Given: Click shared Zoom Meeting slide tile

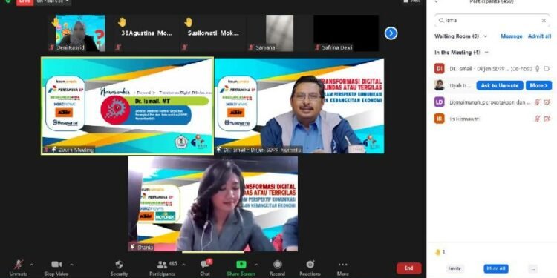Looking at the screenshot, I should [128, 106].
